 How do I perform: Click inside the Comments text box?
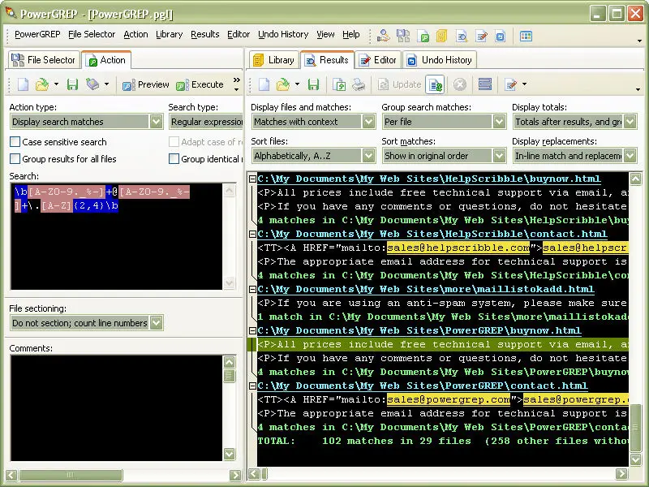[x=117, y=408]
